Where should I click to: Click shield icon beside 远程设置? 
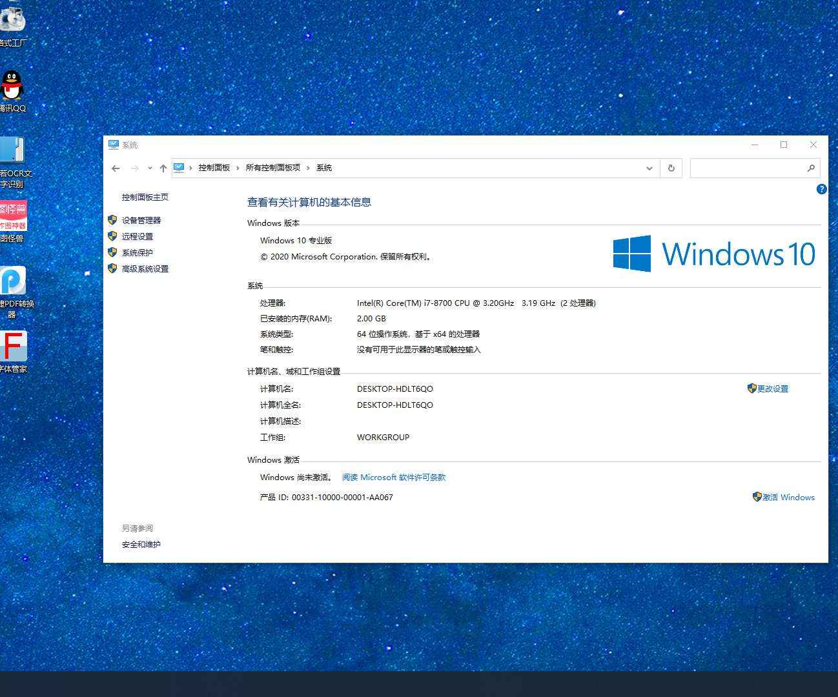click(112, 236)
